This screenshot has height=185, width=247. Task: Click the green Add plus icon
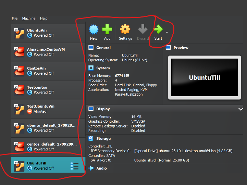pos(107,29)
